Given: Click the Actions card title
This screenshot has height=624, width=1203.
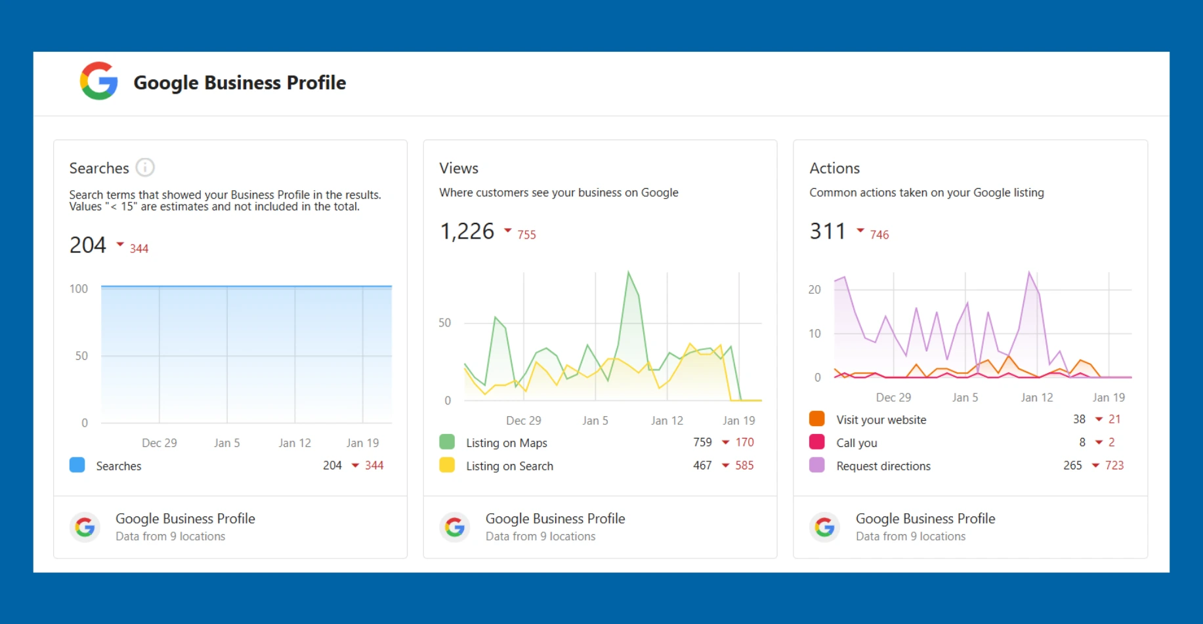Looking at the screenshot, I should [835, 168].
